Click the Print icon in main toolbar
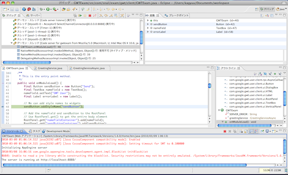This screenshot has height=175, width=288. pos(17,9)
